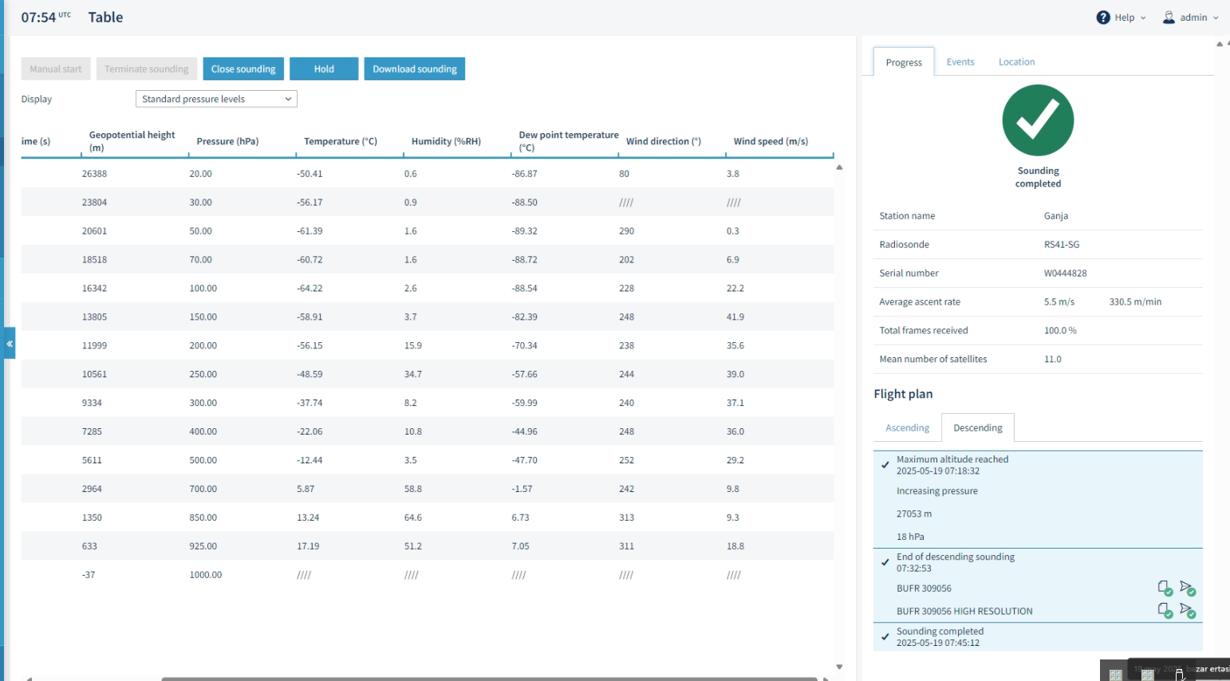Open the Standard pressure levels dropdown
This screenshot has width=1230, height=681.
(216, 99)
